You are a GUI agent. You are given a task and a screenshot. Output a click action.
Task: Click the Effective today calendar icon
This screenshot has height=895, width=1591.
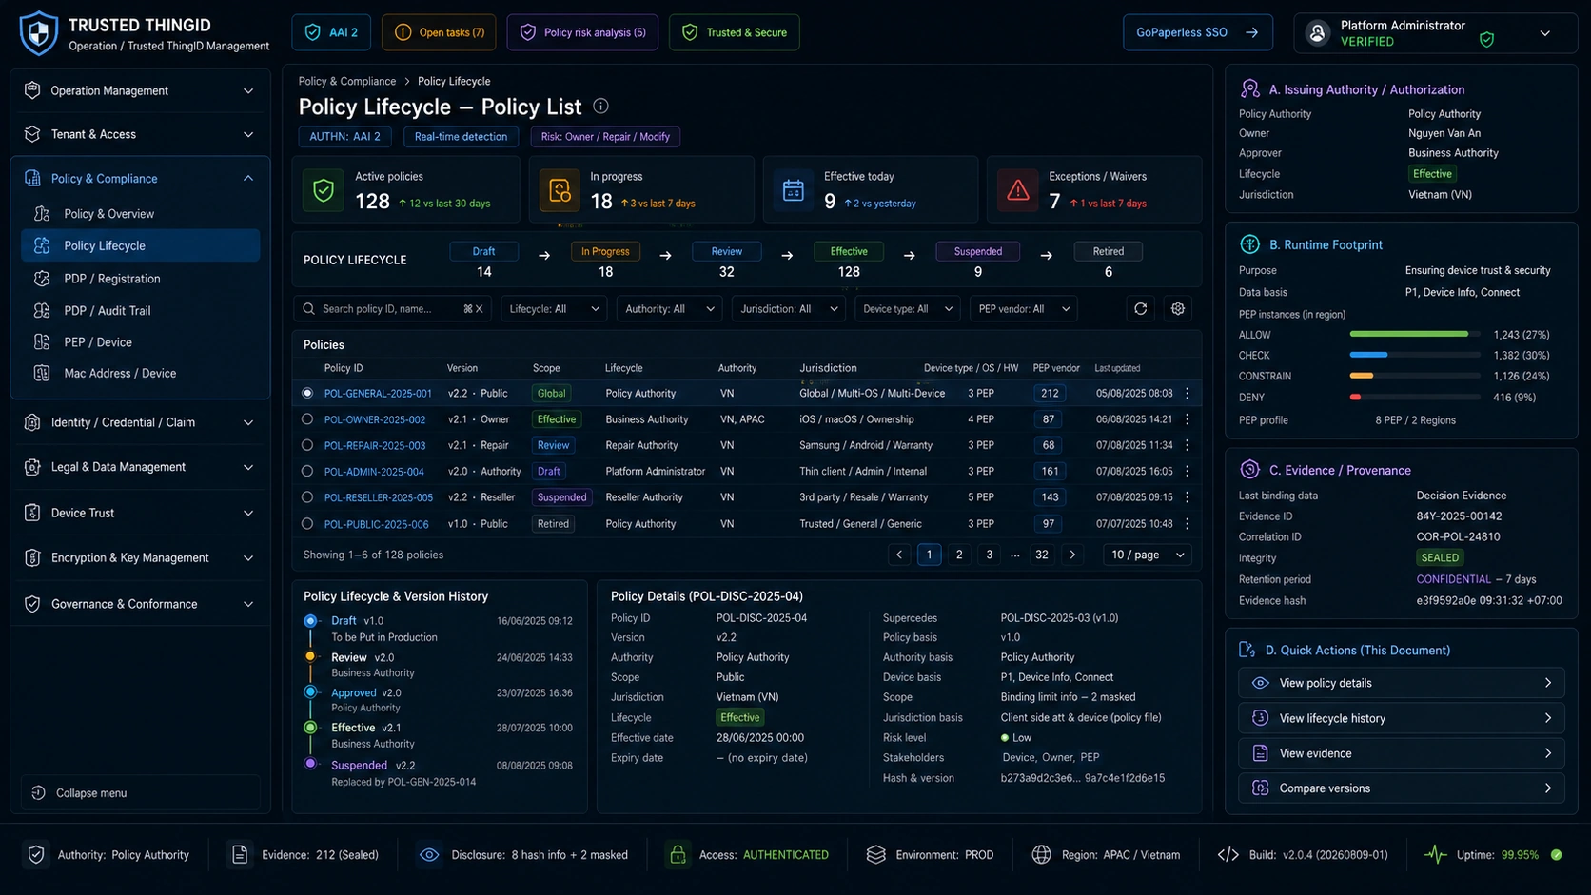[793, 190]
